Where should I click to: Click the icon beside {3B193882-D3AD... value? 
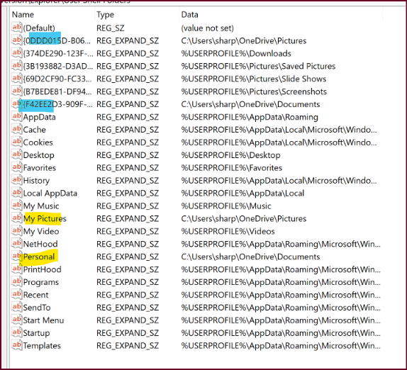[x=17, y=66]
